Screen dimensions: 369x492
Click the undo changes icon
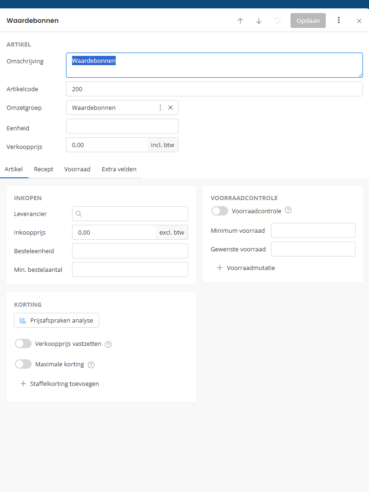[x=277, y=21]
